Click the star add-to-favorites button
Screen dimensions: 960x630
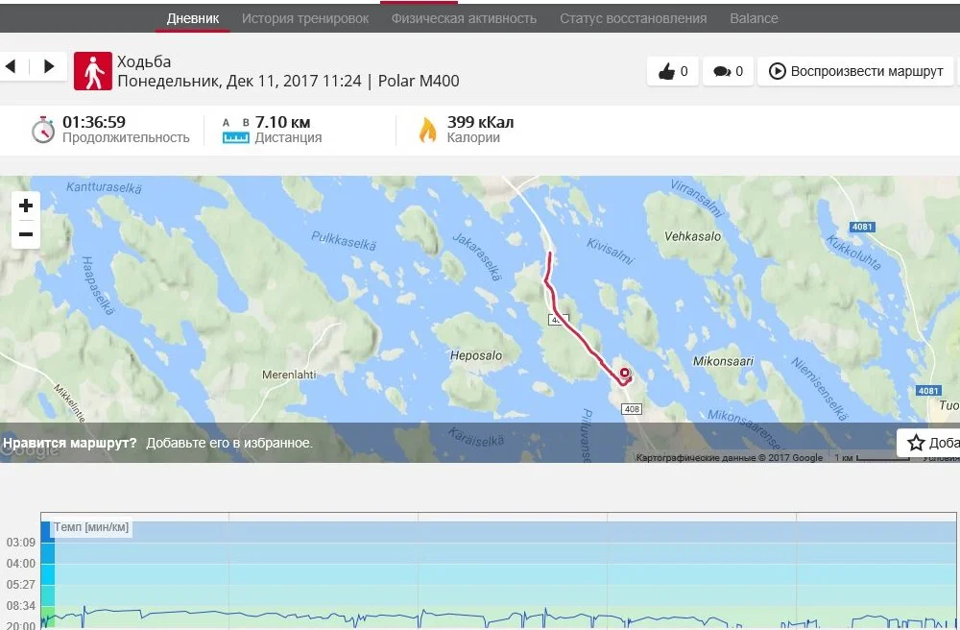pos(928,442)
